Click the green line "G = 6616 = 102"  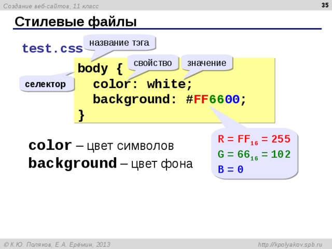click(x=254, y=155)
